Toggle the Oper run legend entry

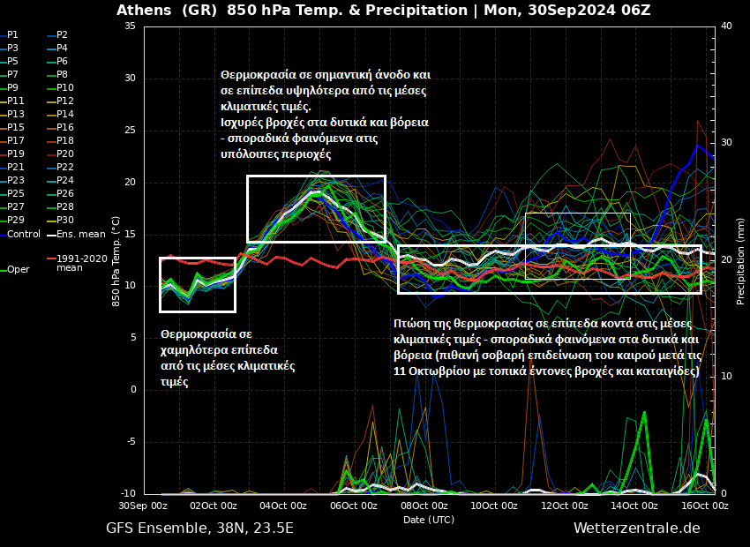click(18, 270)
